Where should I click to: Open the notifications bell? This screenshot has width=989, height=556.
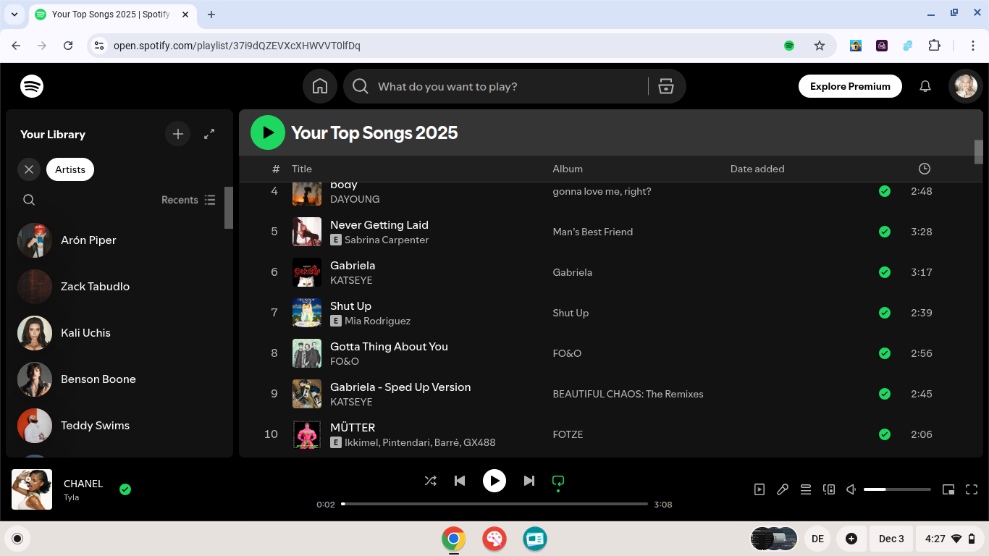tap(925, 86)
